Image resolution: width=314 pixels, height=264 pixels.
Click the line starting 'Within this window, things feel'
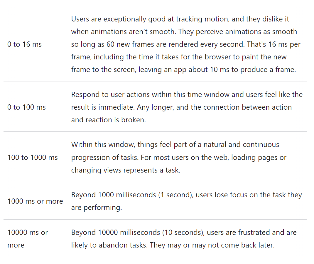[175, 145]
